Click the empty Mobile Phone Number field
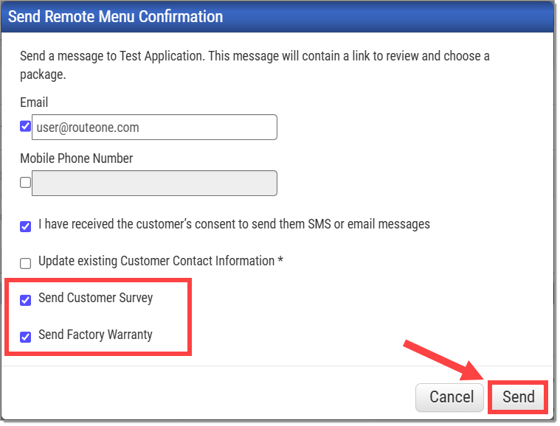The height and width of the screenshot is (426, 560). click(154, 184)
